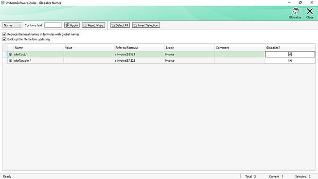Click the Globalize globe icon
This screenshot has width=318, height=179.
point(295,11)
